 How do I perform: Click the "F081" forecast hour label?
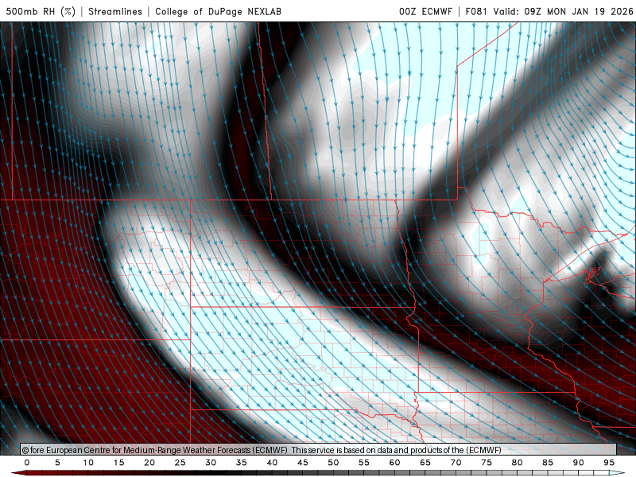[x=476, y=11]
